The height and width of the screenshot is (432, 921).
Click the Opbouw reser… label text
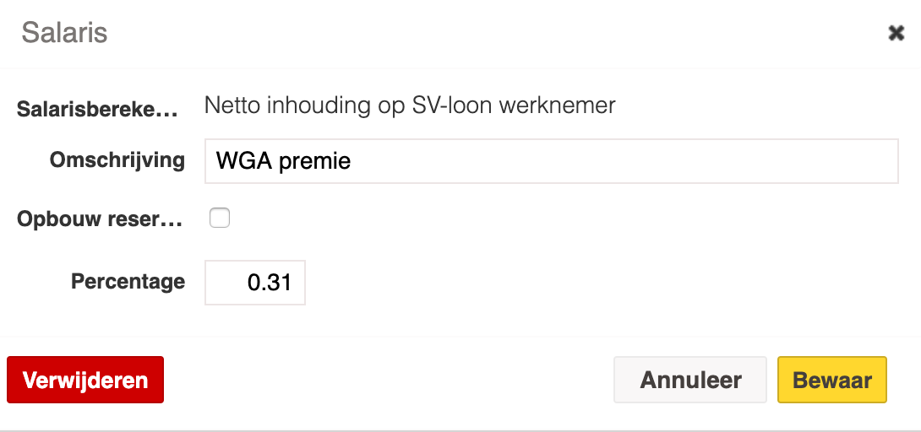pyautogui.click(x=100, y=219)
